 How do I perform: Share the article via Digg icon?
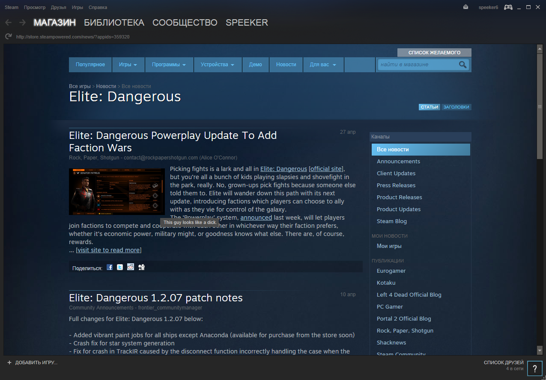click(141, 267)
